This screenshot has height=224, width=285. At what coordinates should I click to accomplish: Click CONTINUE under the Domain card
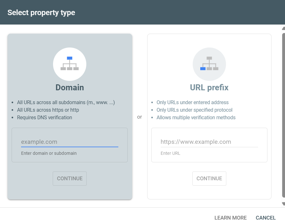tap(69, 178)
